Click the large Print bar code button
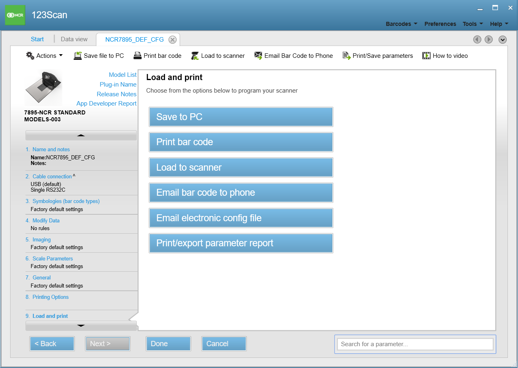This screenshot has height=368, width=518. coord(241,142)
